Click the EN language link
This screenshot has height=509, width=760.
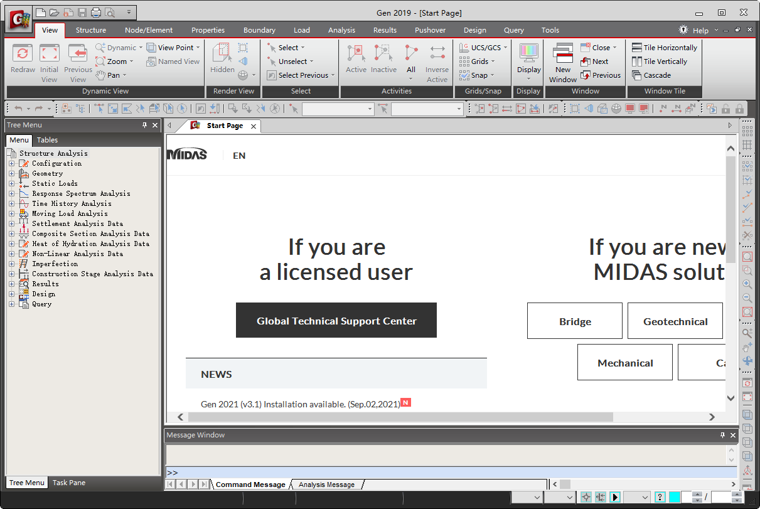tap(239, 156)
